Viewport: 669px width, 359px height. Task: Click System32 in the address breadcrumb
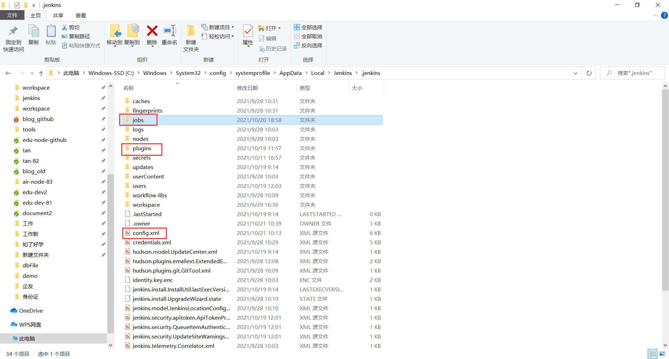(x=188, y=73)
